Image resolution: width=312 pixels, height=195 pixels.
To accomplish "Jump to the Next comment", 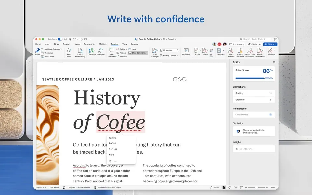I will (x=132, y=49).
